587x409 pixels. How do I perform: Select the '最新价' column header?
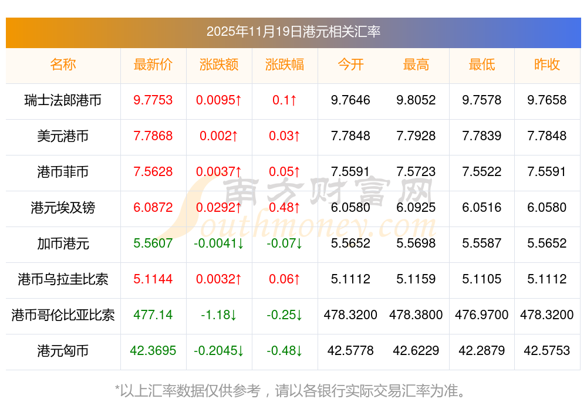[x=153, y=65]
